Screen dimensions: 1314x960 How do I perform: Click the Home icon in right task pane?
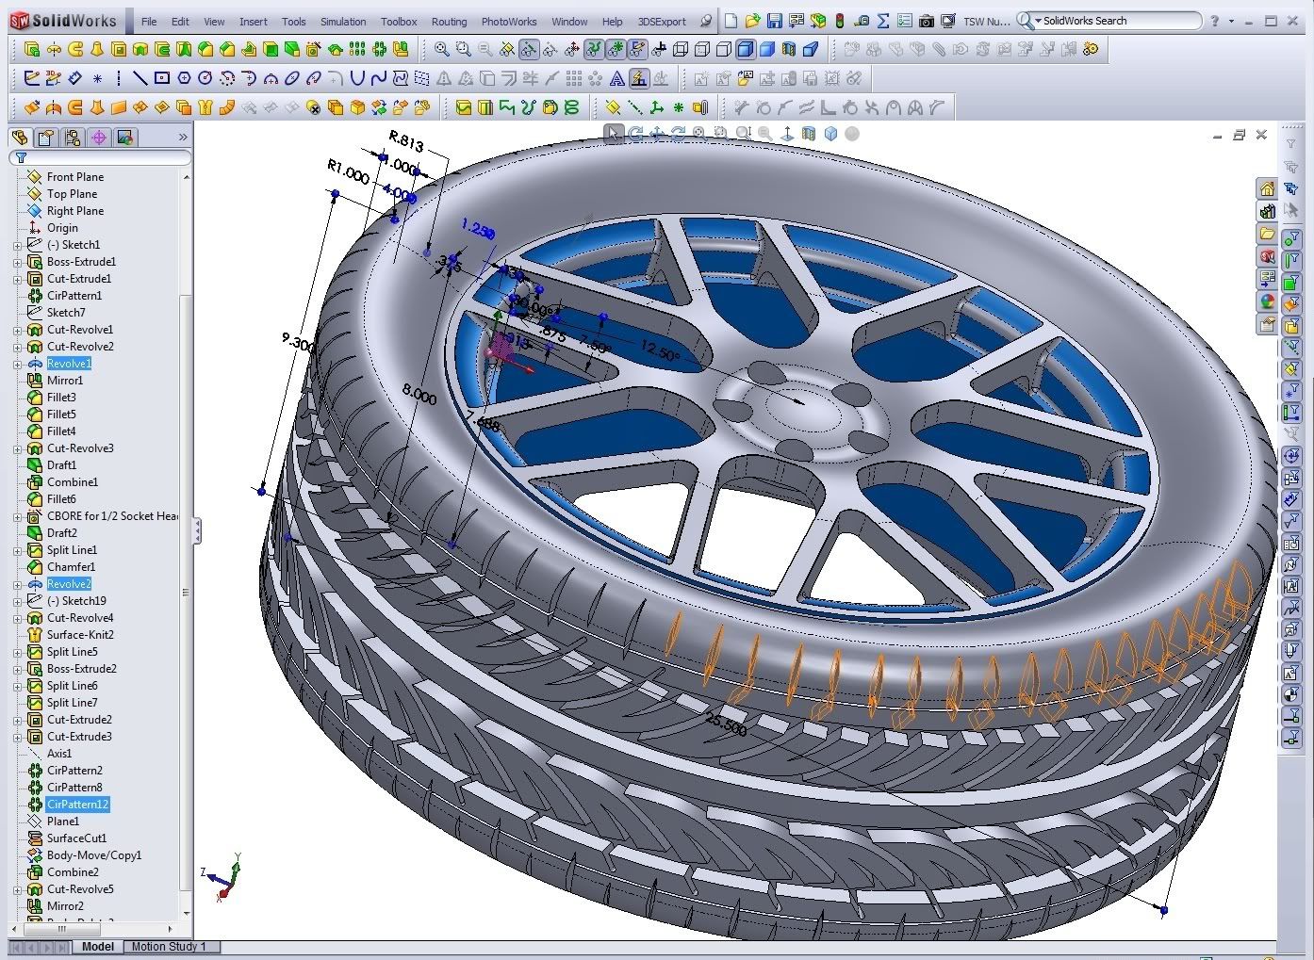point(1267,188)
